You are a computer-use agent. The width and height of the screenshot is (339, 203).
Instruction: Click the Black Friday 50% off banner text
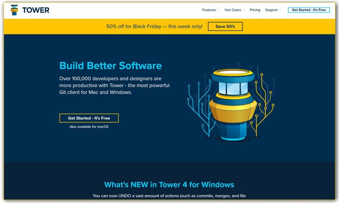pos(154,26)
